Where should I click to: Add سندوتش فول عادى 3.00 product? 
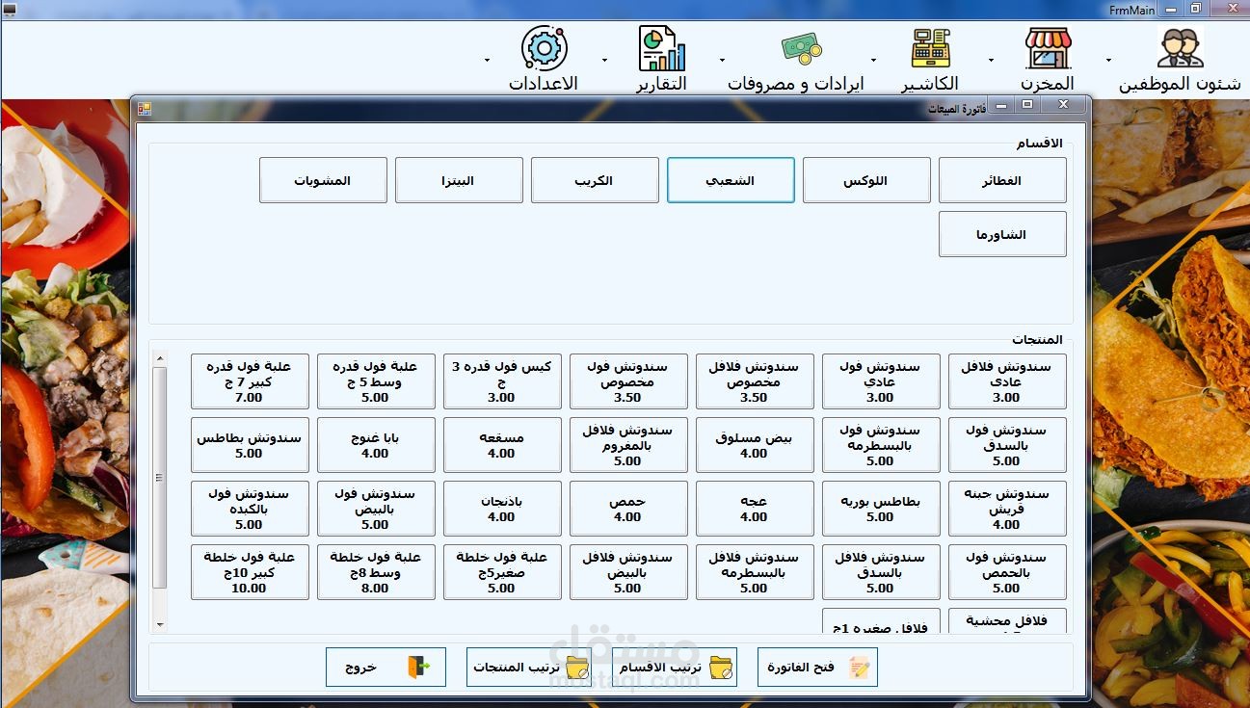pos(881,381)
